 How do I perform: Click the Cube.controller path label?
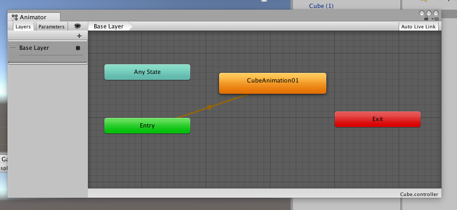point(419,194)
